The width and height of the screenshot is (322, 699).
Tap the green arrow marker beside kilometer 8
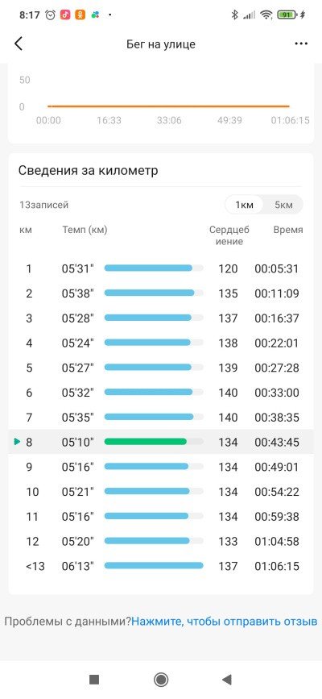[18, 442]
